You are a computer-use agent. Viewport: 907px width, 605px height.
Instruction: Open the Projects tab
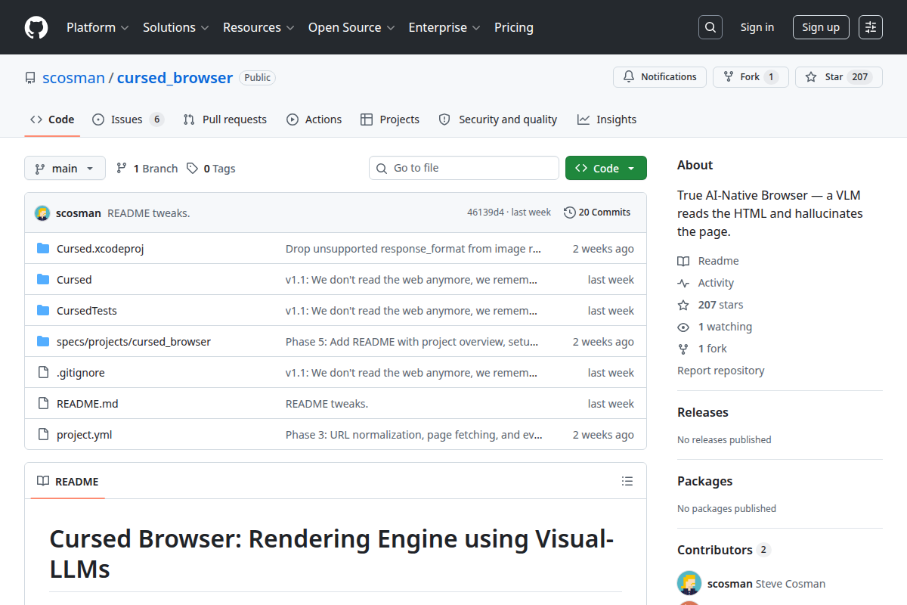click(x=390, y=119)
